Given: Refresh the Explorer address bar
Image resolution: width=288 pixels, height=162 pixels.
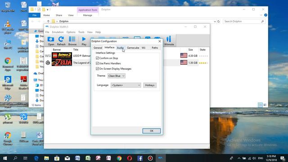Looking at the screenshot, I should [218, 21].
